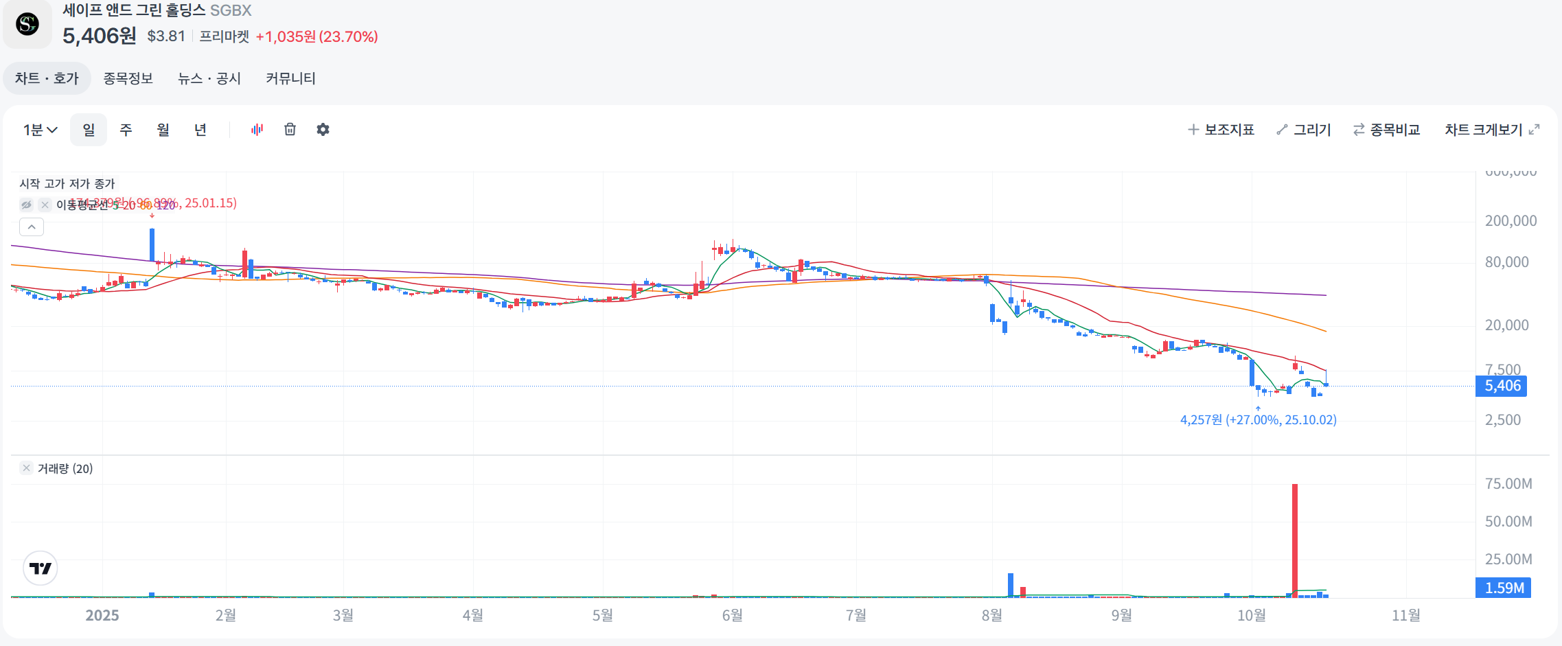Select the 년 yearly interval

[x=200, y=130]
